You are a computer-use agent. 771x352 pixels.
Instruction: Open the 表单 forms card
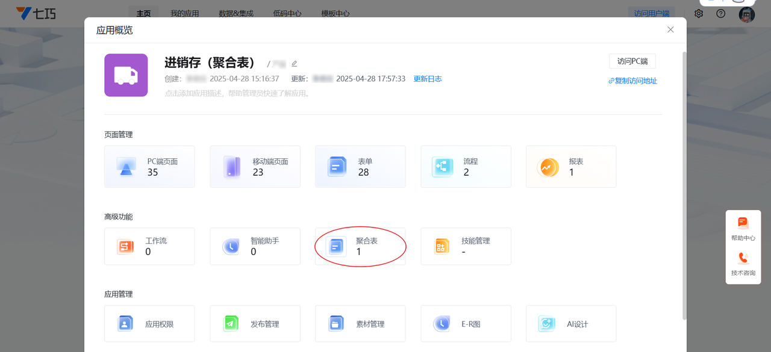click(x=360, y=167)
